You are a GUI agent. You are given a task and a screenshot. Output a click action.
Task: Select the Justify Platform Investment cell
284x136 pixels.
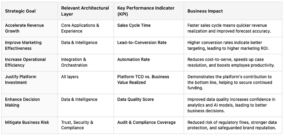[21, 79]
